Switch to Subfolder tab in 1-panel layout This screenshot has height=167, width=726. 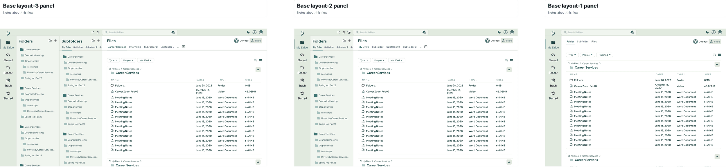583,41
